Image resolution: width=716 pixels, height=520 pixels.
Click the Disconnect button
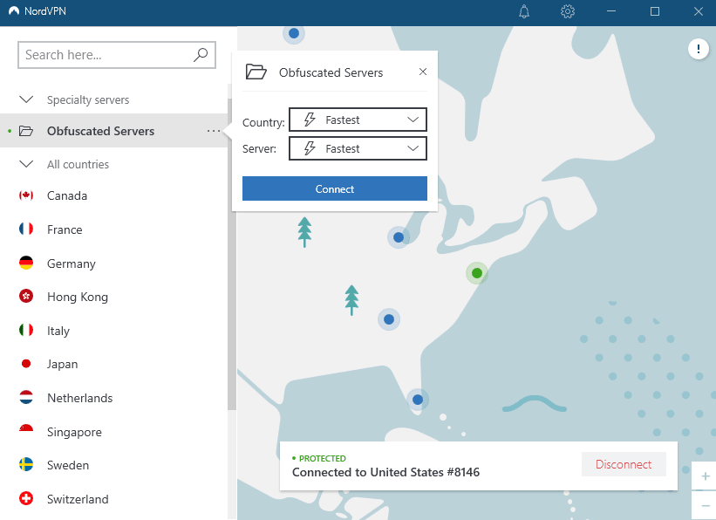[x=624, y=464]
